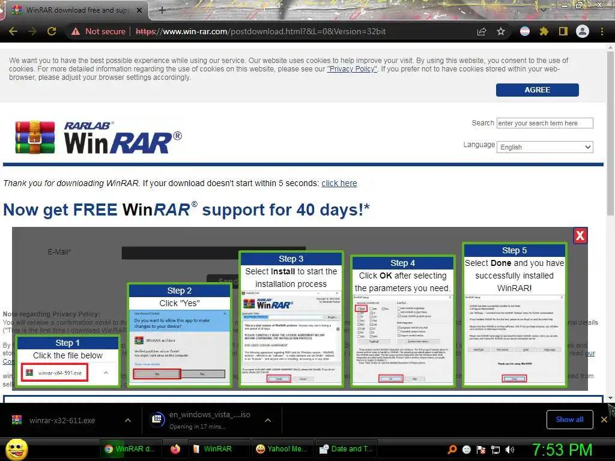Open the Chrome three-dot menu
Image resolution: width=615 pixels, height=461 pixels.
(602, 31)
